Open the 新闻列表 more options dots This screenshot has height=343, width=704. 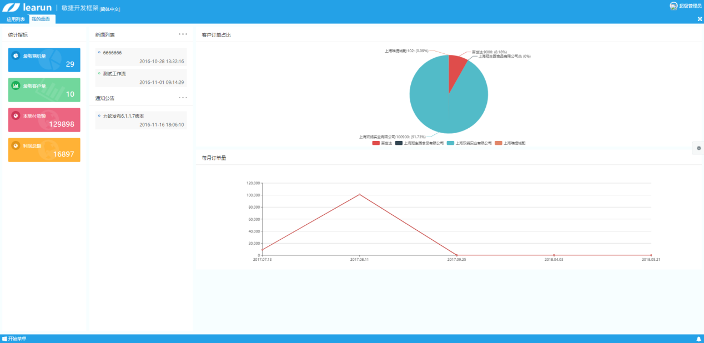pyautogui.click(x=183, y=34)
